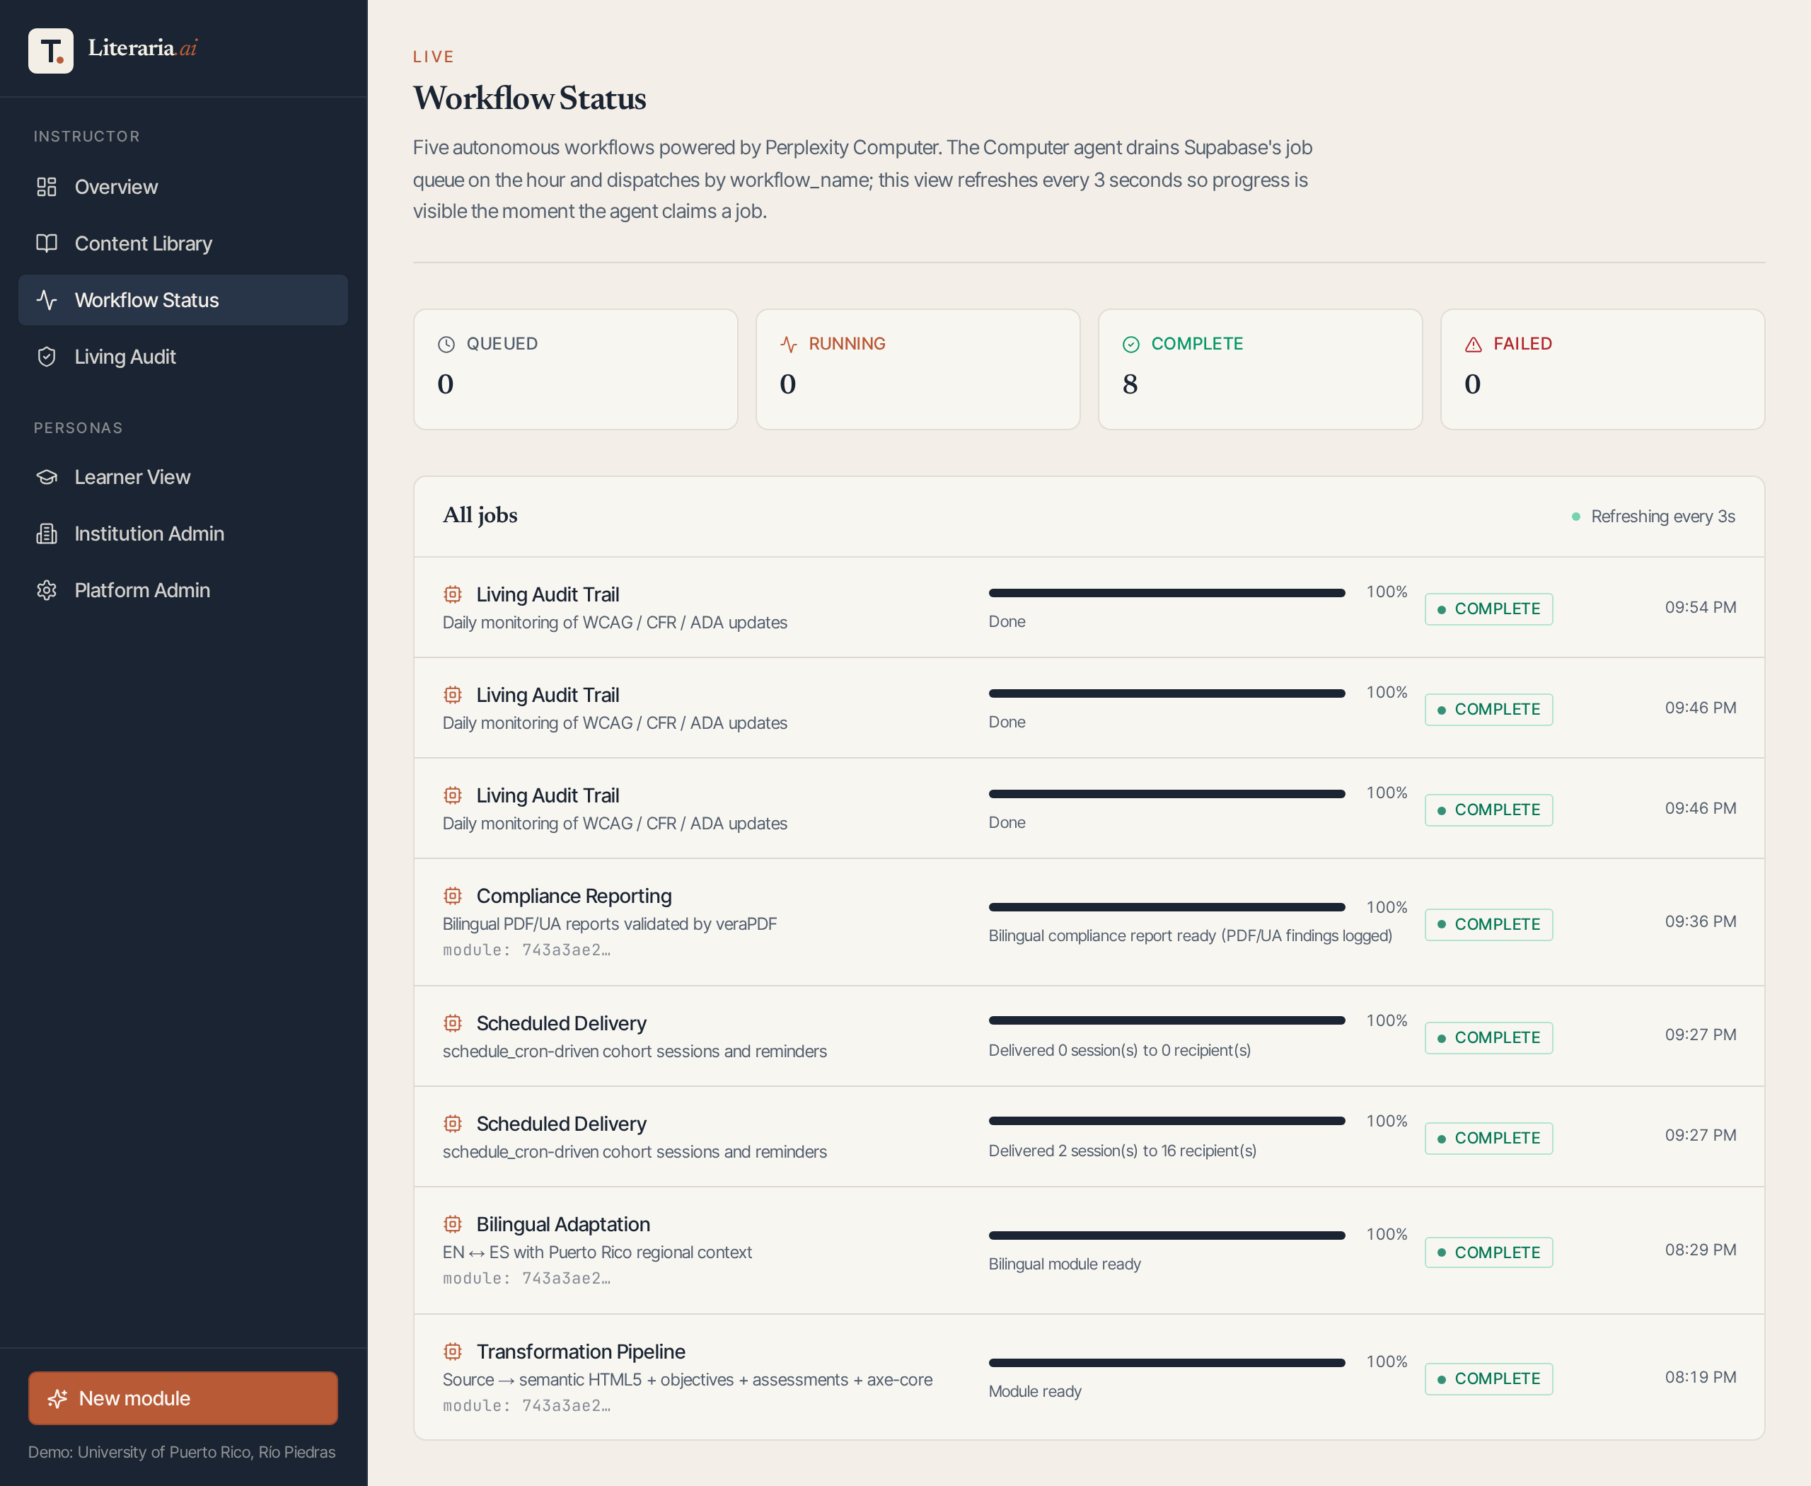Viewport: 1811px width, 1486px height.
Task: Click the Transformation Pipeline job title
Action: click(580, 1351)
